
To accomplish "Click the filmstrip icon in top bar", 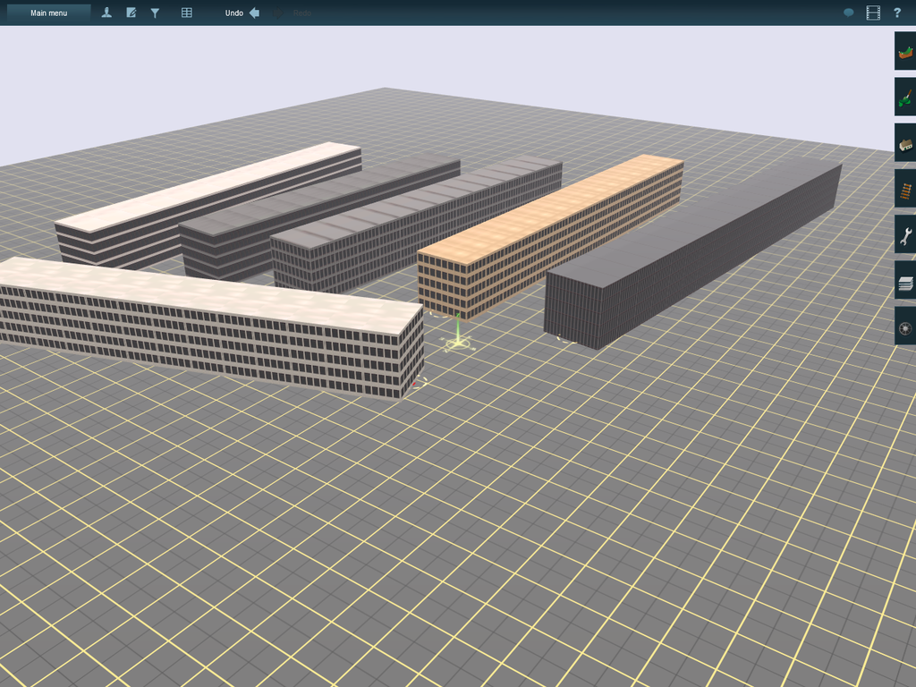I will point(873,13).
